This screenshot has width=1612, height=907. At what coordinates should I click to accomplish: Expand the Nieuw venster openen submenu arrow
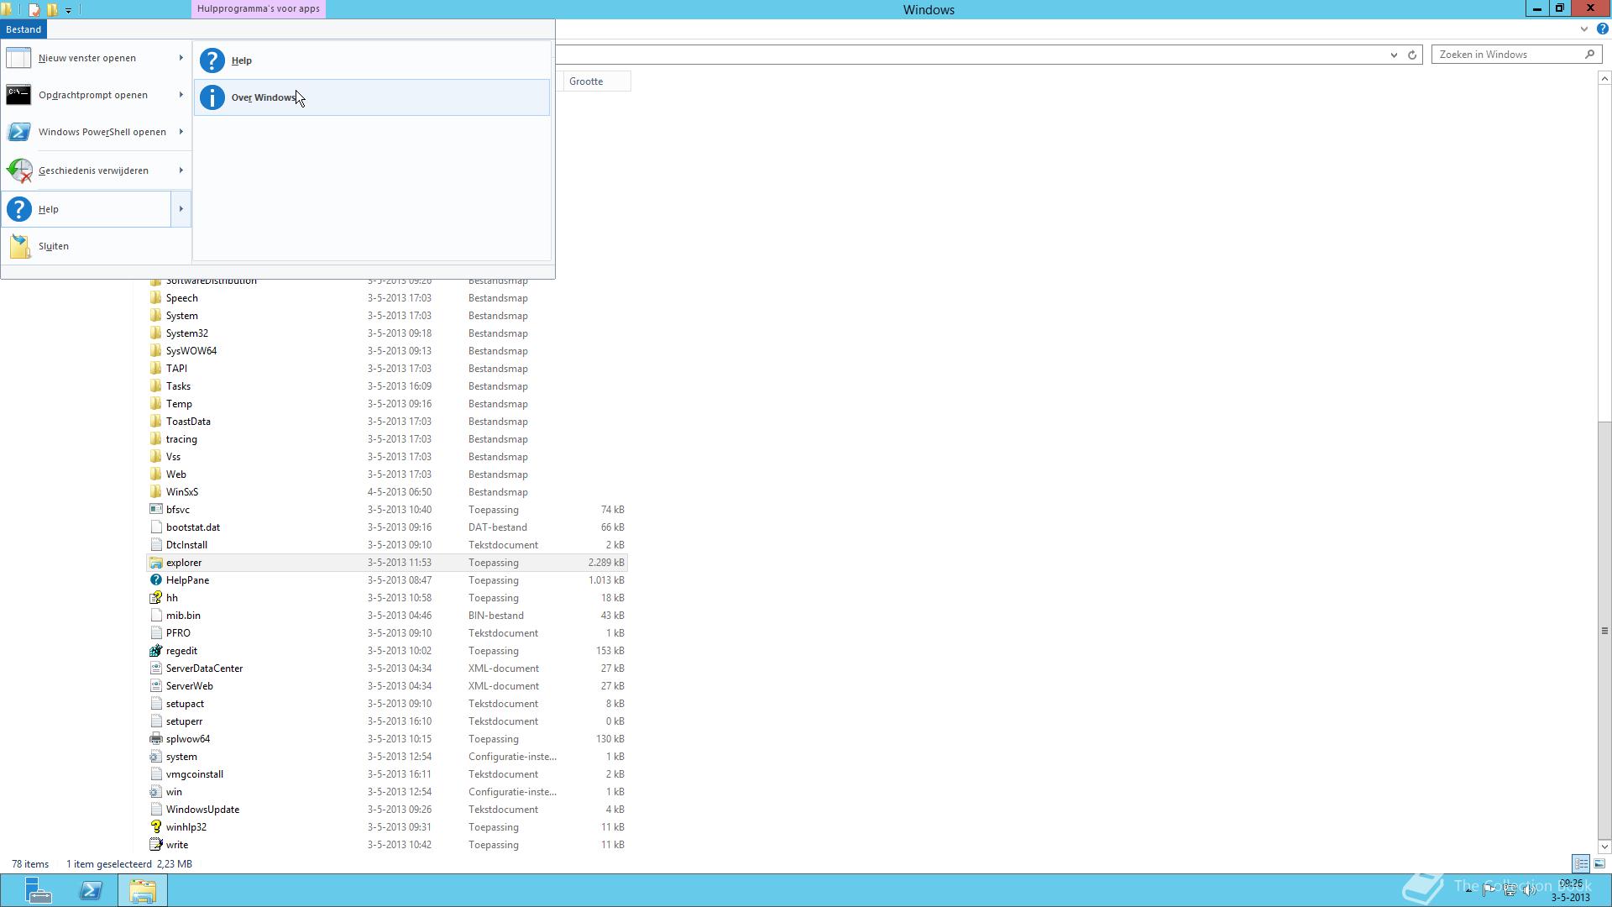181,58
